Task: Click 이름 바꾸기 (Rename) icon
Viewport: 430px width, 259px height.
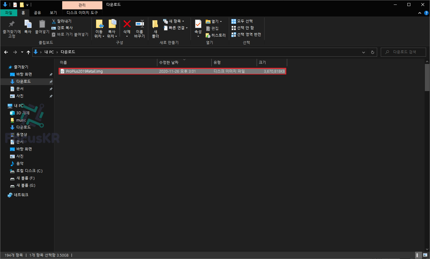Action: (x=140, y=24)
